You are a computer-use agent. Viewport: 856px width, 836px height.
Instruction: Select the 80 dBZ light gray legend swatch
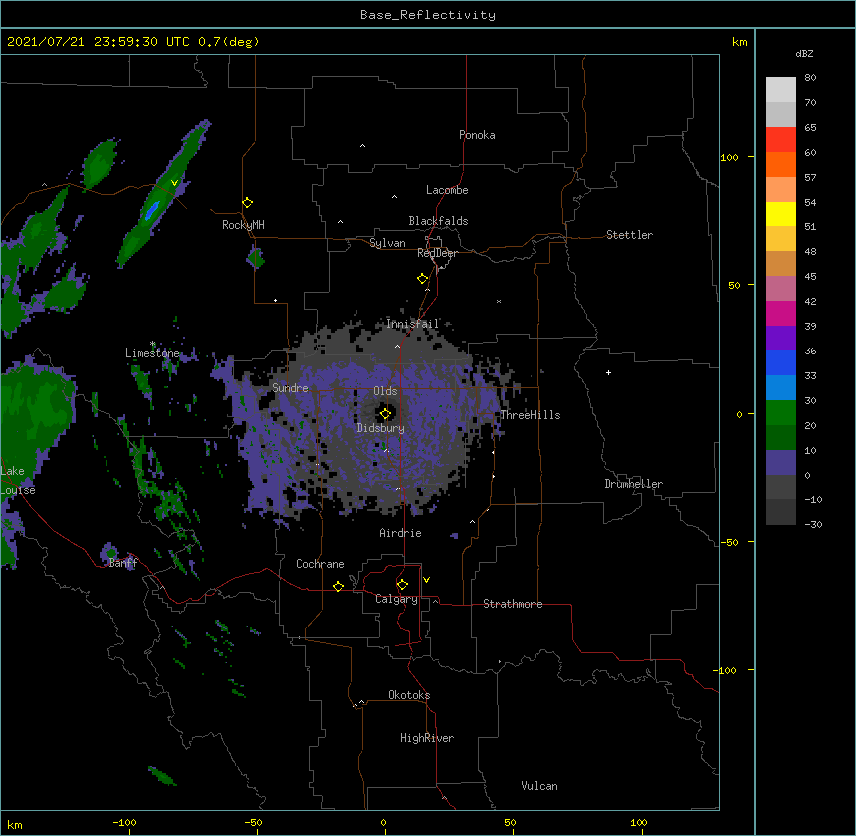(x=781, y=89)
